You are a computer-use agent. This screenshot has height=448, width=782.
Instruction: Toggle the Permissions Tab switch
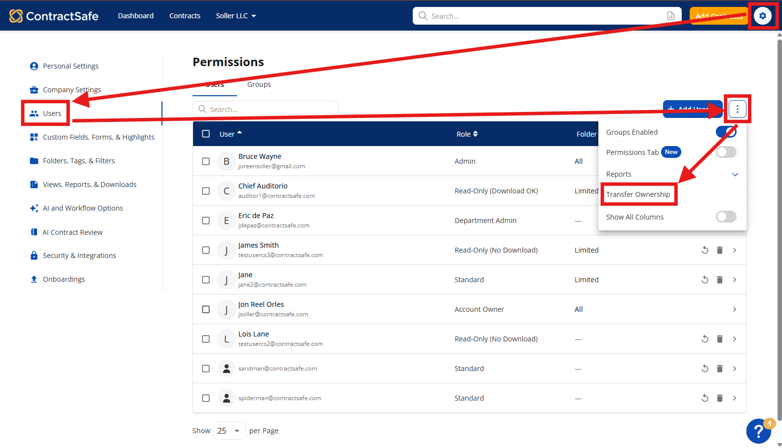pyautogui.click(x=726, y=152)
